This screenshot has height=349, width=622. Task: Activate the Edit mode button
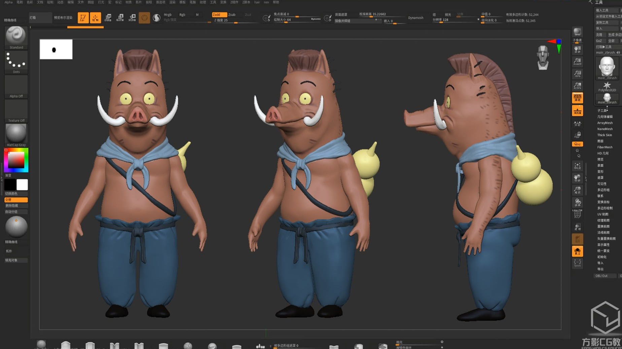[83, 17]
